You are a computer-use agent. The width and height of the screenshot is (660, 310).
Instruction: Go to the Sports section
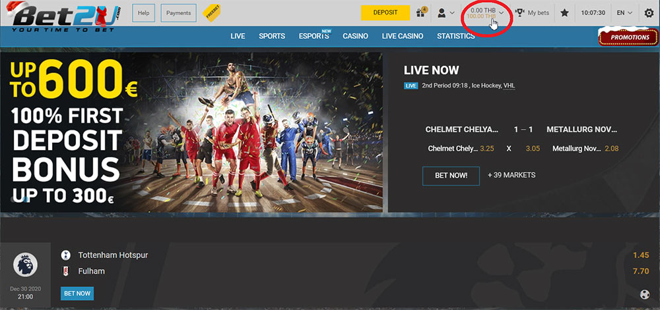point(272,36)
